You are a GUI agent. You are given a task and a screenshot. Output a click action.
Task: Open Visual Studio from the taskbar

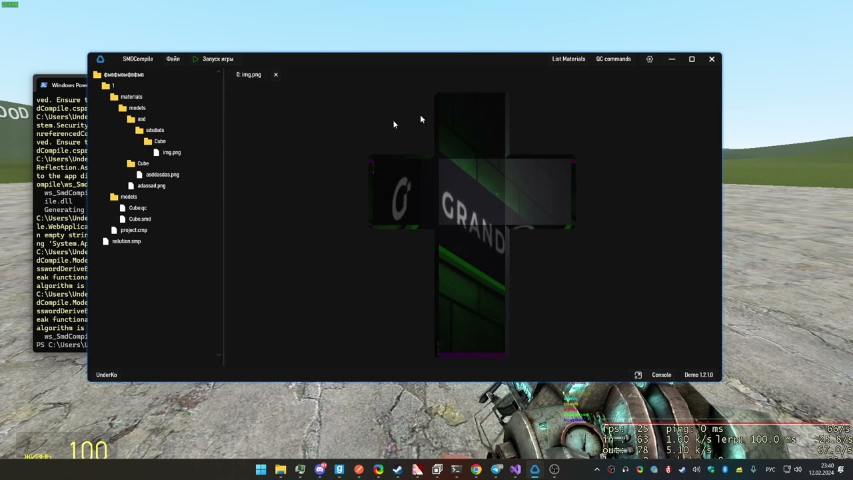pyautogui.click(x=515, y=469)
